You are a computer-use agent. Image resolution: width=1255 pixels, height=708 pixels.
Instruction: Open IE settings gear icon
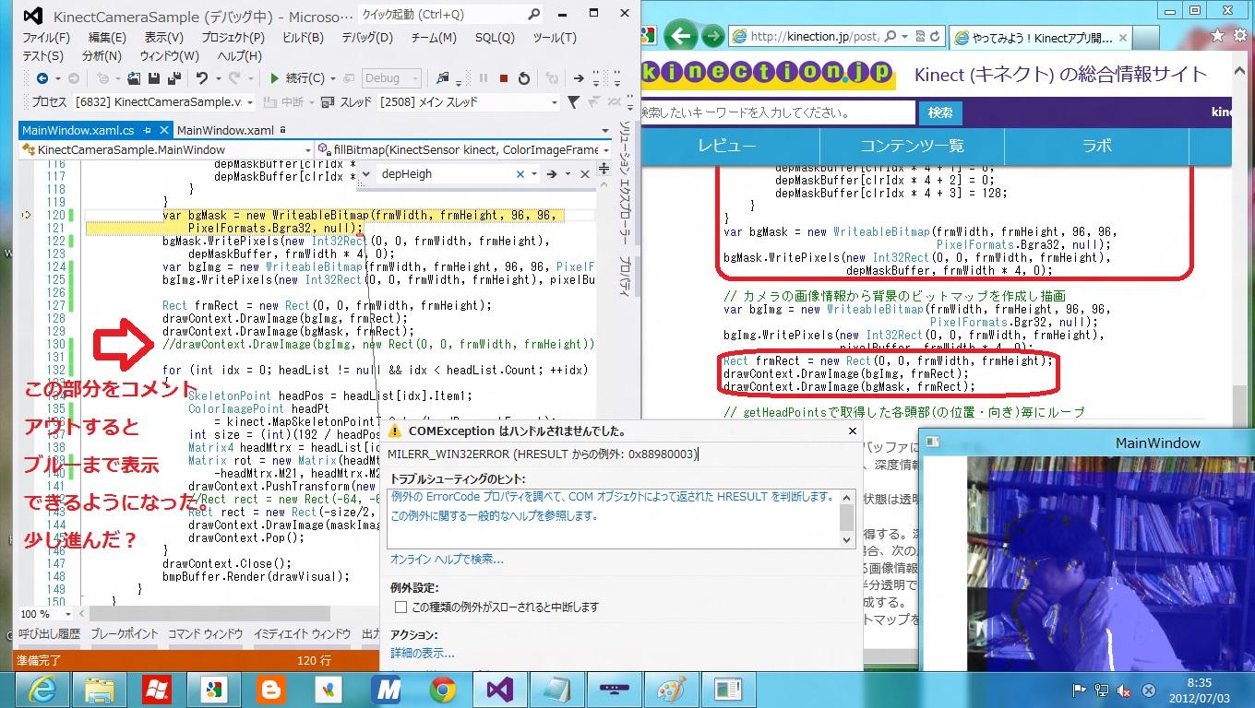[1241, 36]
